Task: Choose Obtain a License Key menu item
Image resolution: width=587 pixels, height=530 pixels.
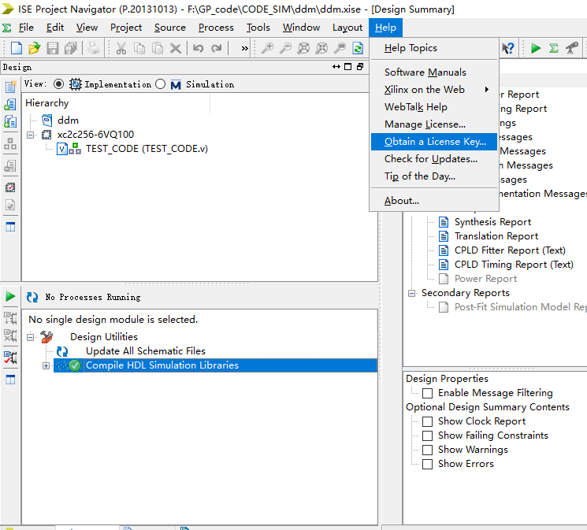Action: (434, 142)
